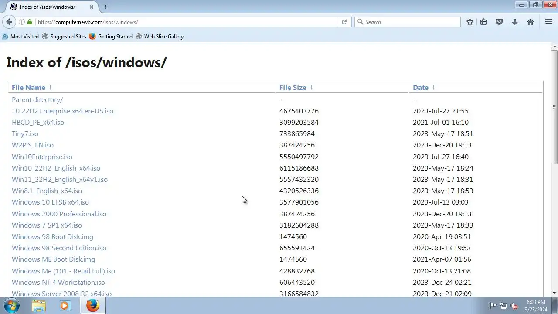Go to the Home page icon
Screen dimensions: 558x314
point(531,22)
